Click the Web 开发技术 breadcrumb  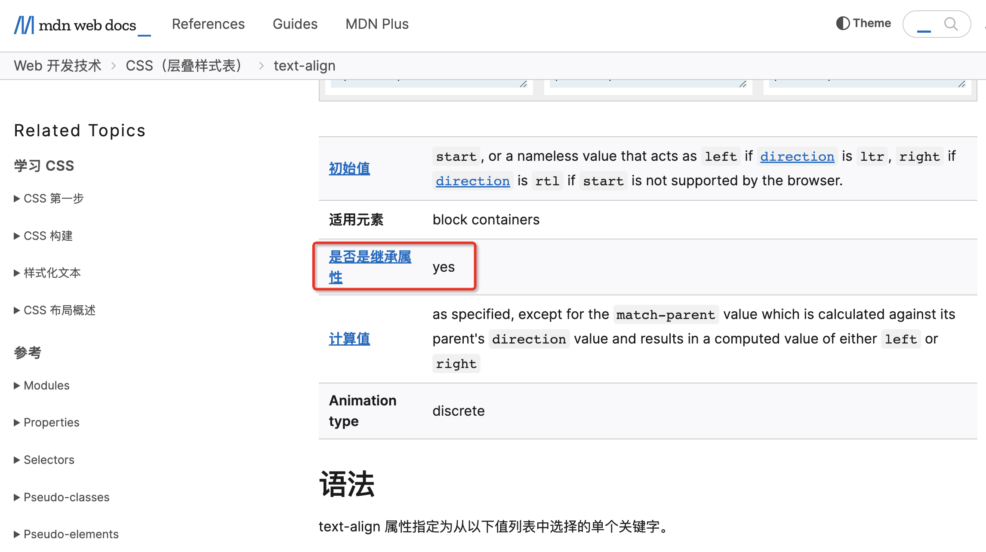point(57,65)
